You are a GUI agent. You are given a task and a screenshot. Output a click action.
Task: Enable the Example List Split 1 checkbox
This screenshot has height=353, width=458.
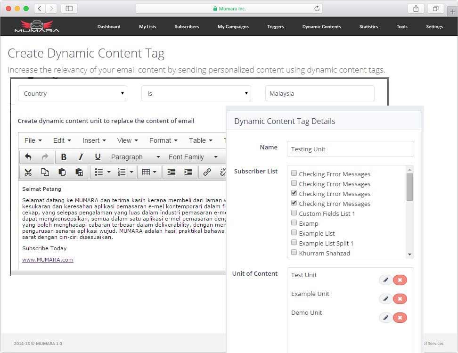pyautogui.click(x=294, y=243)
